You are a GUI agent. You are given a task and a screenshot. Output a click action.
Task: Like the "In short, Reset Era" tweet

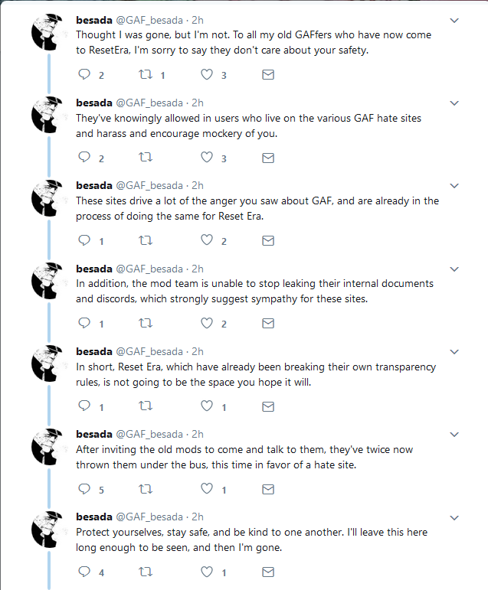(x=207, y=406)
